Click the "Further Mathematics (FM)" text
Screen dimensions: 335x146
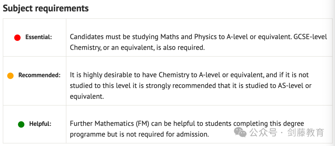pyautogui.click(x=109, y=124)
